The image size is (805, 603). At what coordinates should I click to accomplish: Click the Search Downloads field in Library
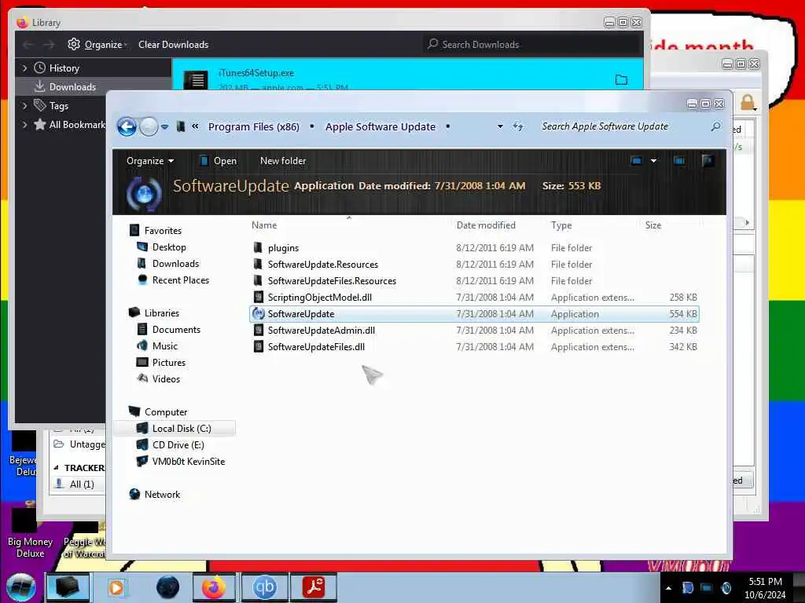coord(532,45)
